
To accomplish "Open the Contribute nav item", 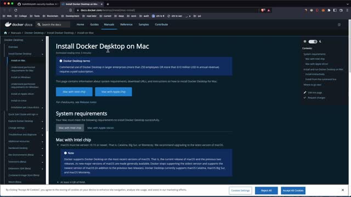I will click(161, 25).
